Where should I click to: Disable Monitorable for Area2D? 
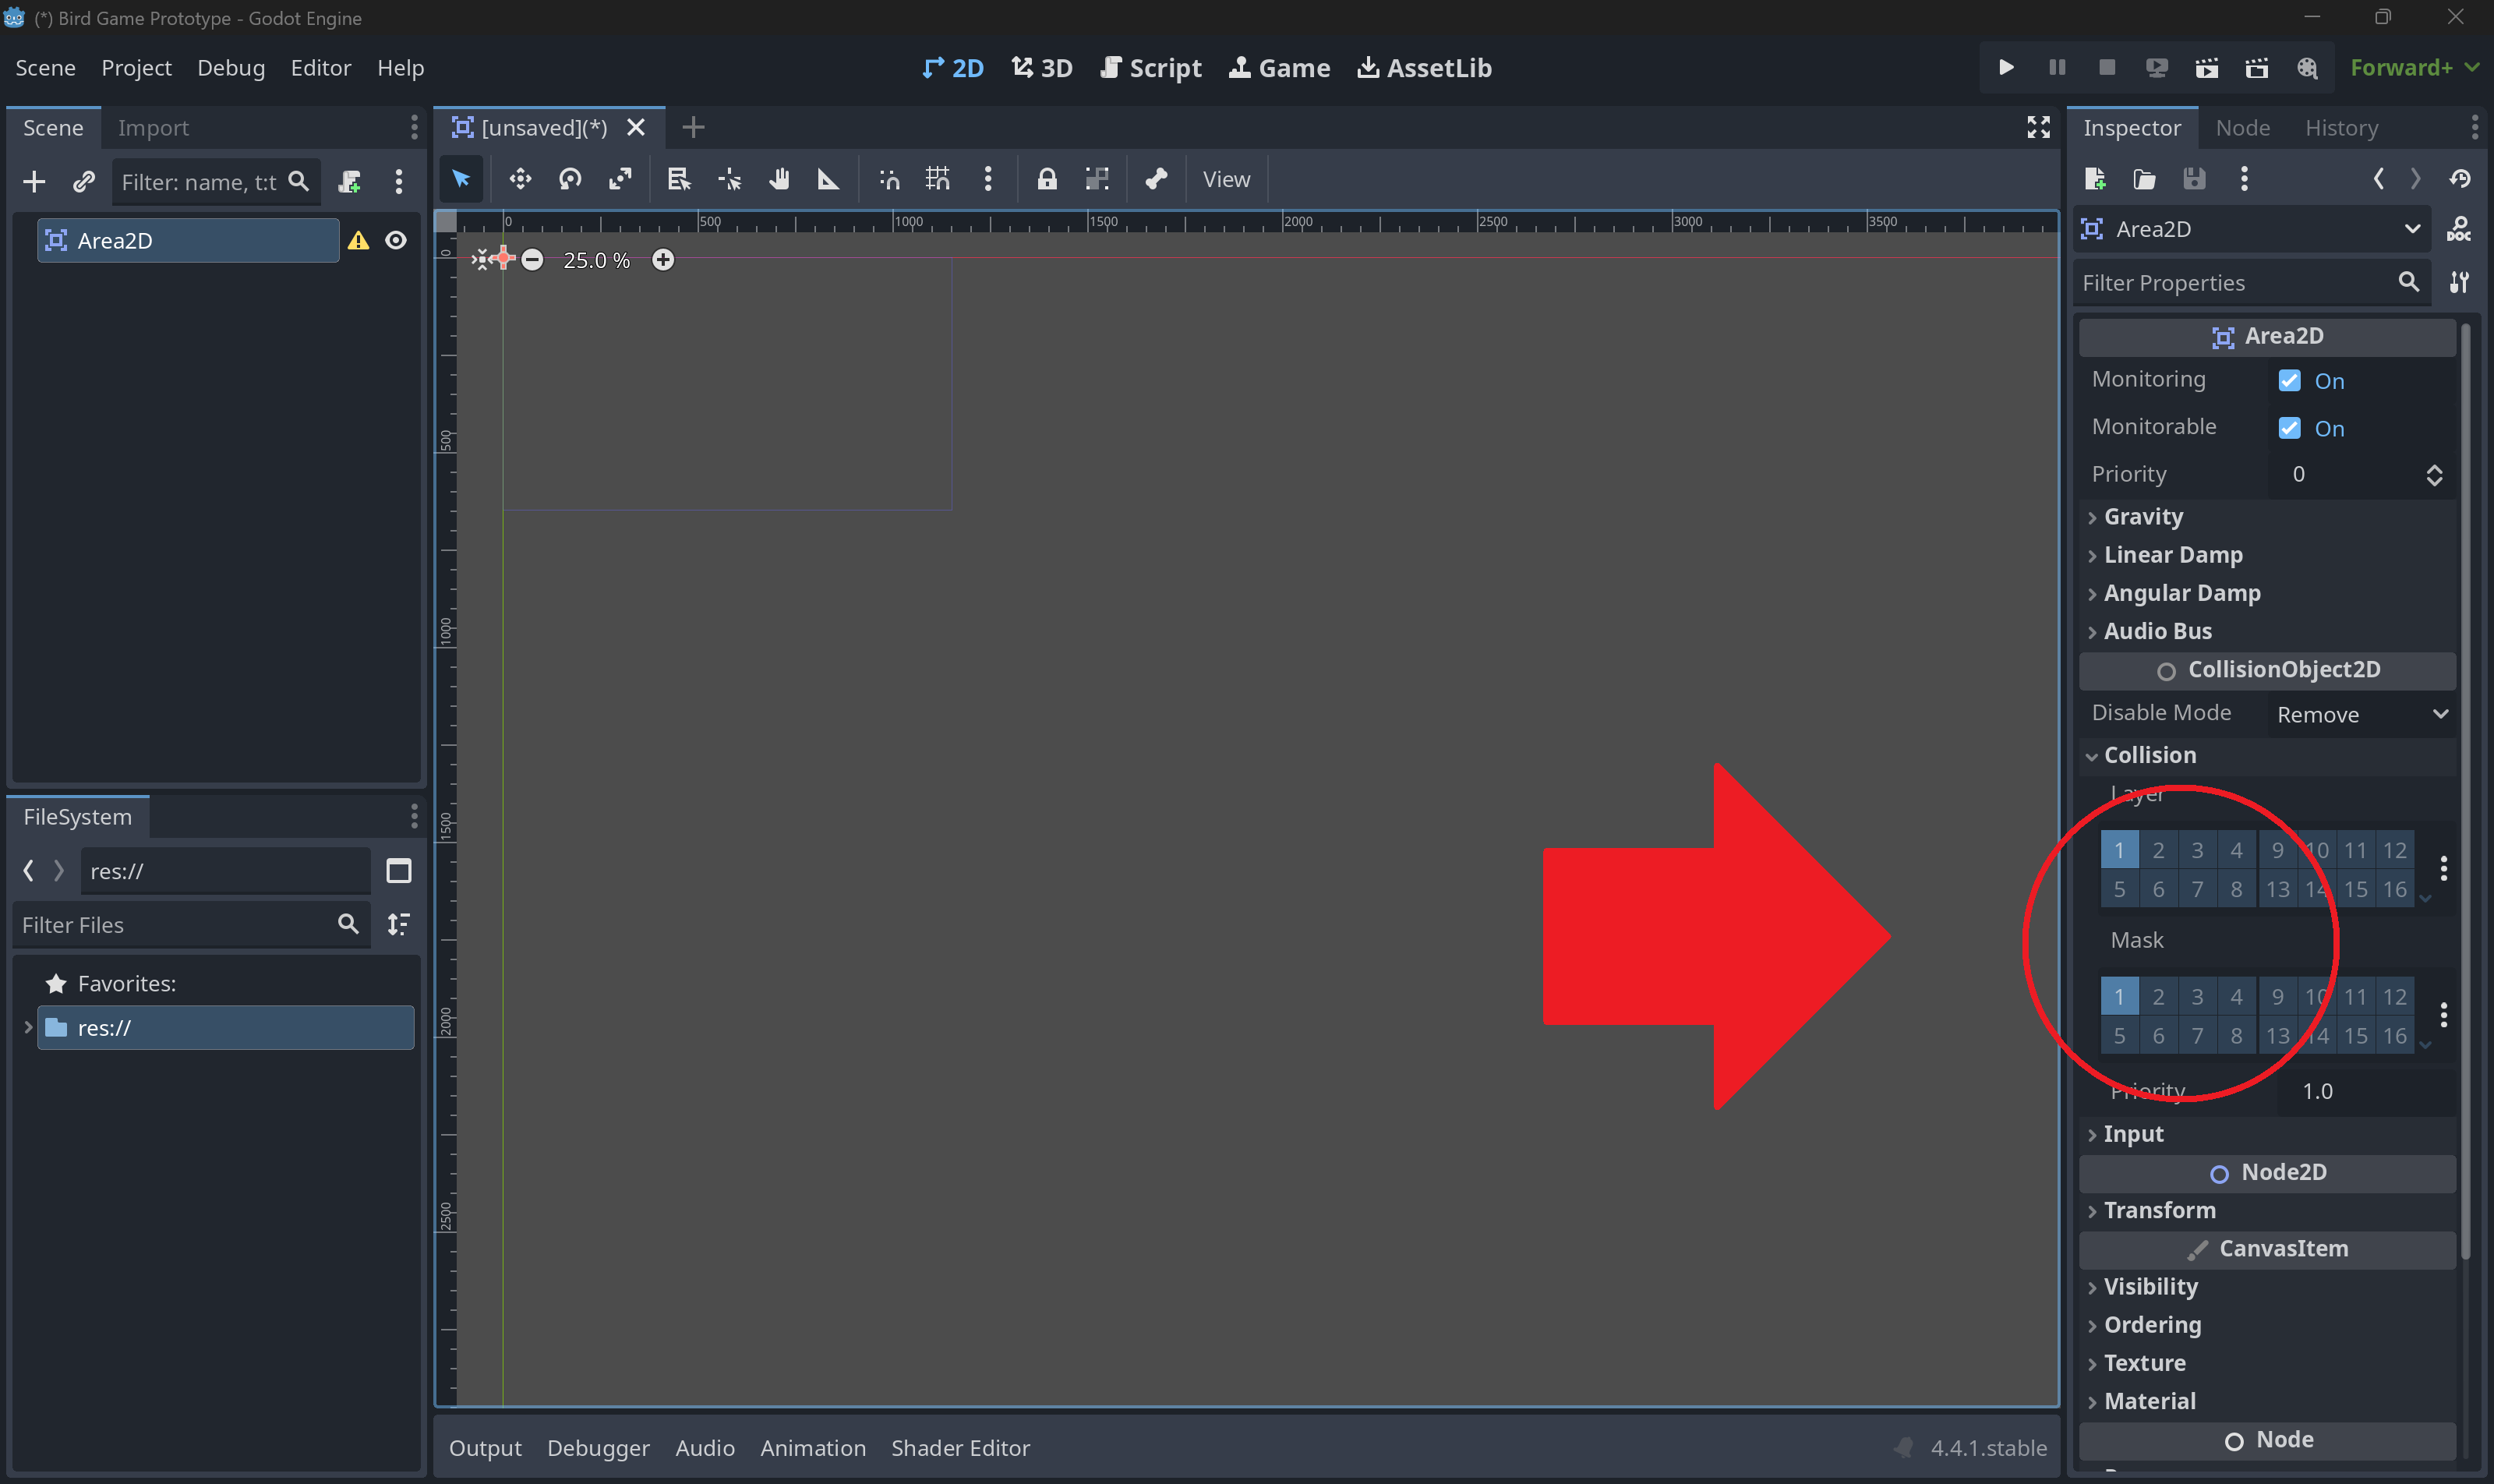click(x=2290, y=427)
